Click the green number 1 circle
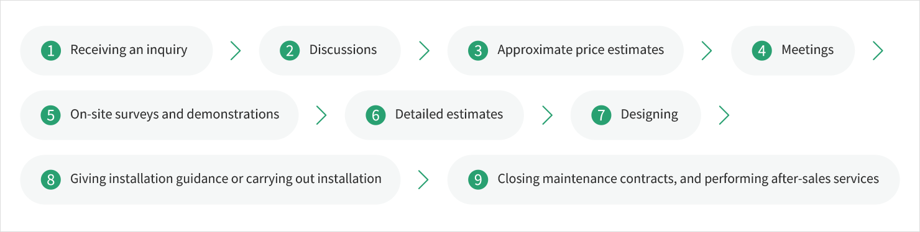Image resolution: width=920 pixels, height=232 pixels. (51, 51)
